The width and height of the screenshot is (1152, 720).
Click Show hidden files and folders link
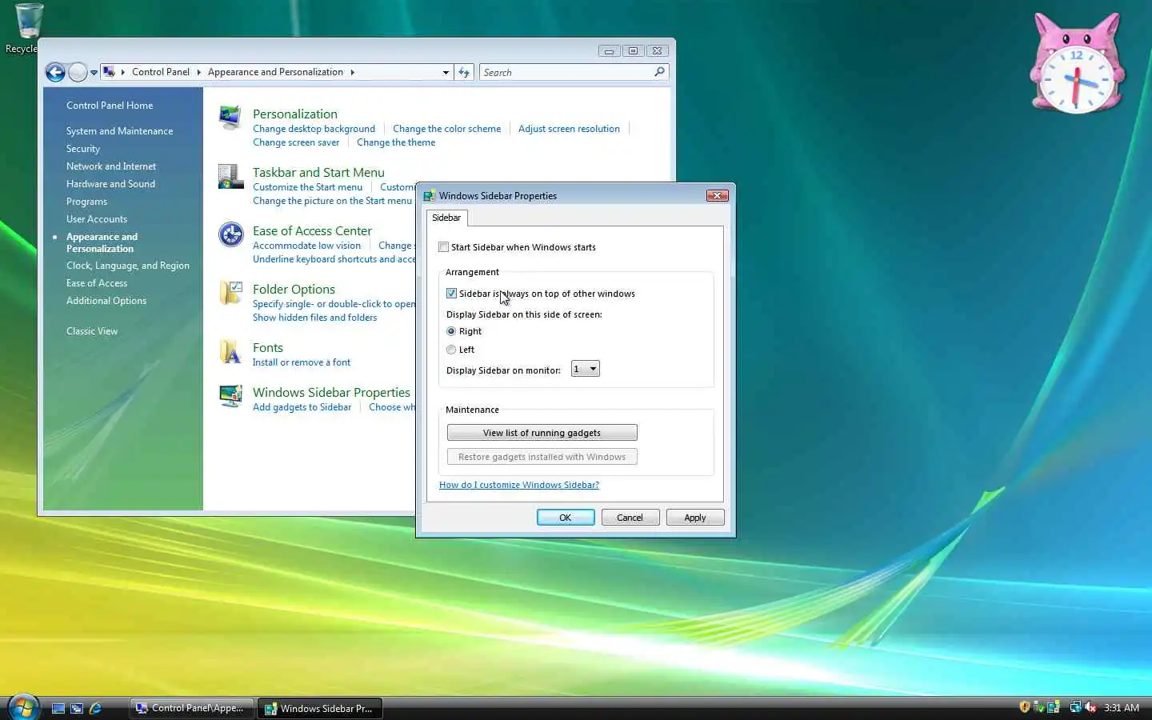tap(314, 318)
